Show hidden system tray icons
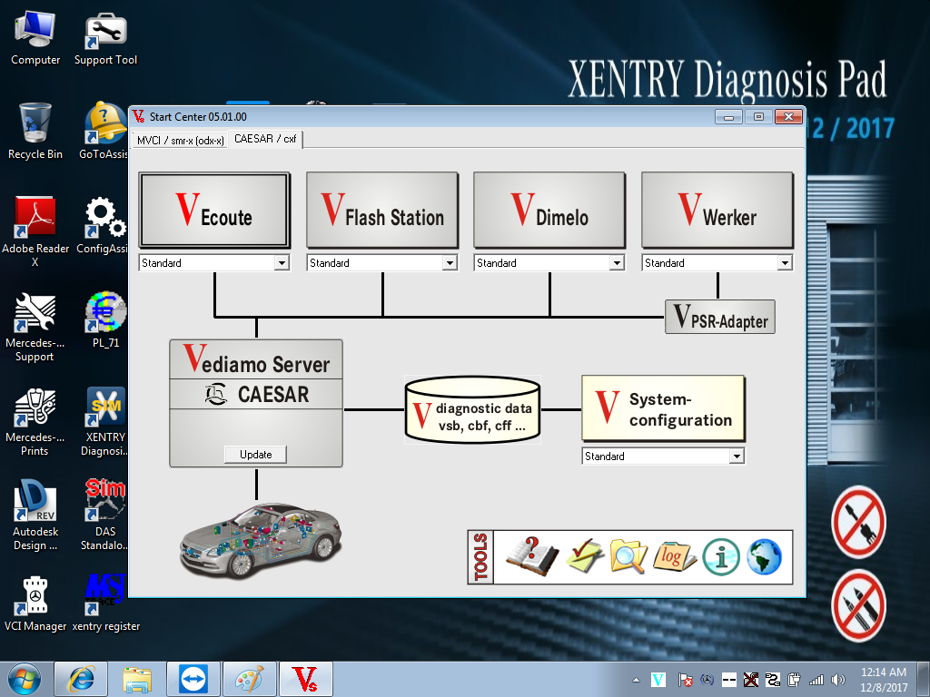Screen dimensions: 930x697 tap(636, 680)
